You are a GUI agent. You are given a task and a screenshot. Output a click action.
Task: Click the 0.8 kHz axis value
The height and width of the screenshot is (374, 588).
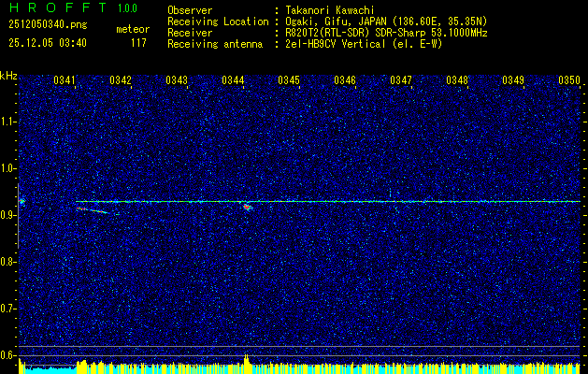click(x=7, y=262)
